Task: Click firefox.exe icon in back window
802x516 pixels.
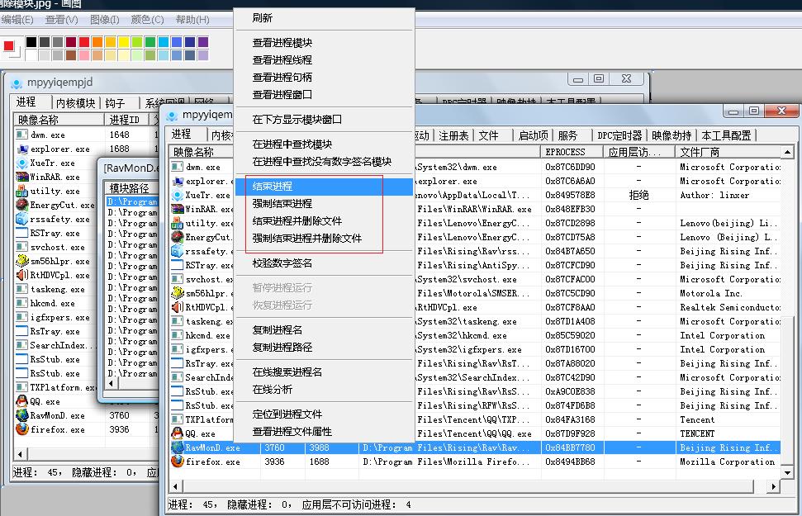Action: [22, 429]
